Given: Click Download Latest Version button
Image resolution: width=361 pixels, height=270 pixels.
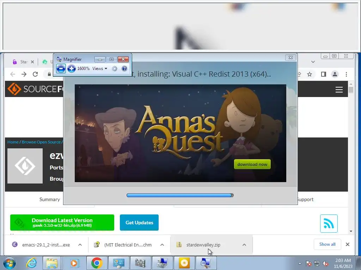Looking at the screenshot, I should pyautogui.click(x=62, y=223).
